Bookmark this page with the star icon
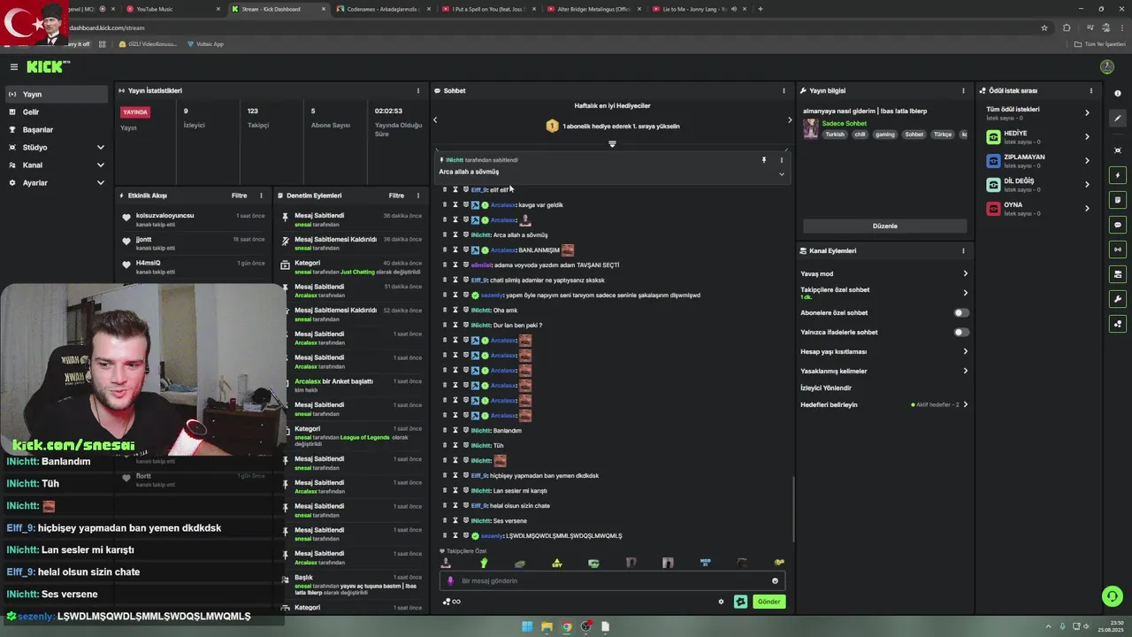The image size is (1132, 637). [1044, 27]
